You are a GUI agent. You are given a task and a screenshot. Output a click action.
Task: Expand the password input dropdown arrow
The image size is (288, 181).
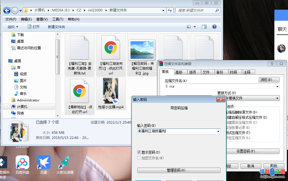tap(218, 132)
